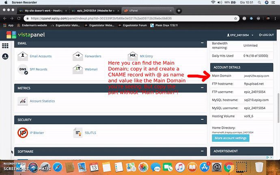Select the cPanel tab
280x175 pixels.
click(148, 11)
